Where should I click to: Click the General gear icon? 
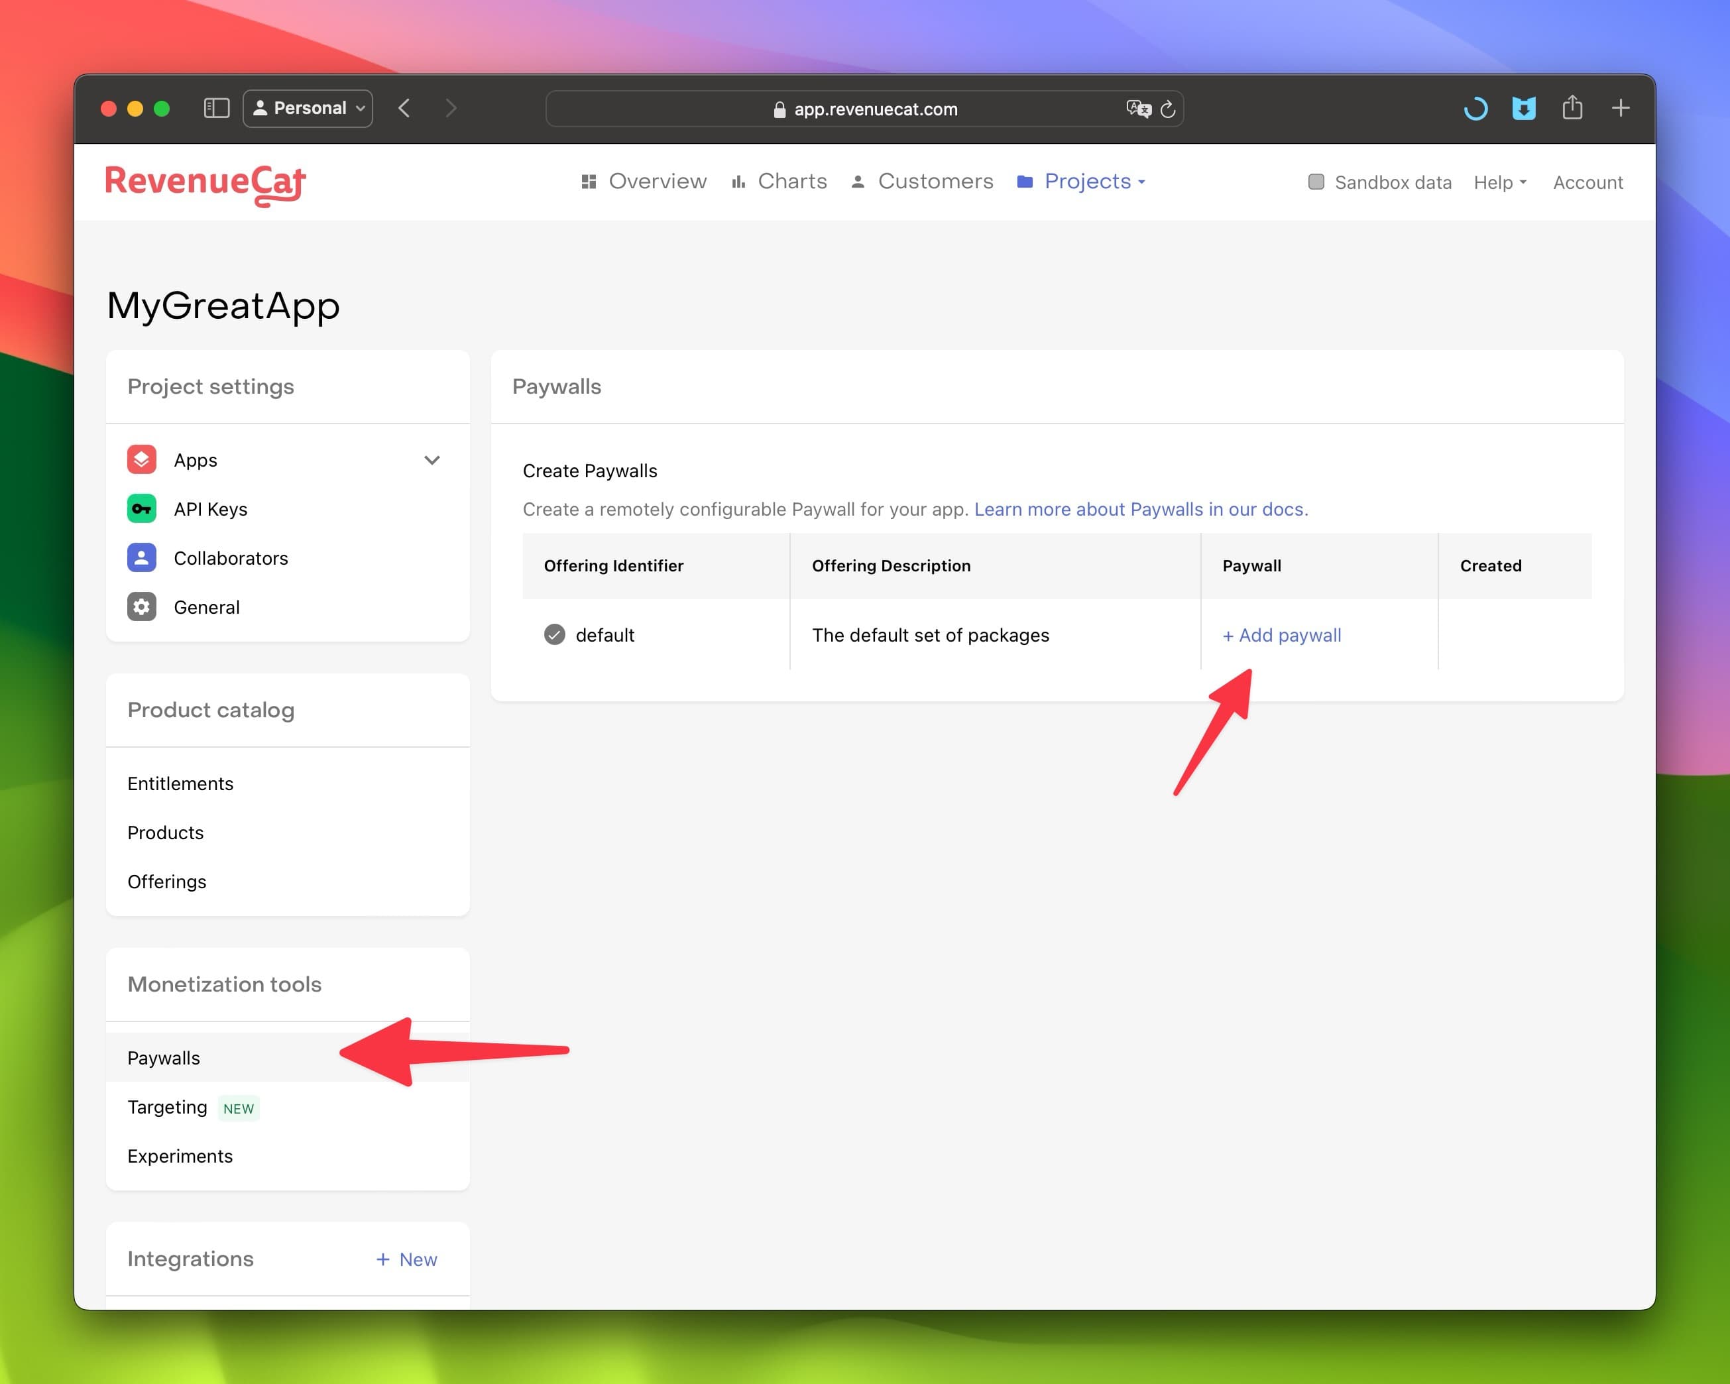[x=141, y=606]
